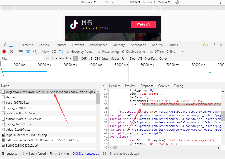Pretty-print the response with the braces icon
This screenshot has height=159, width=225.
pyautogui.click(x=105, y=153)
